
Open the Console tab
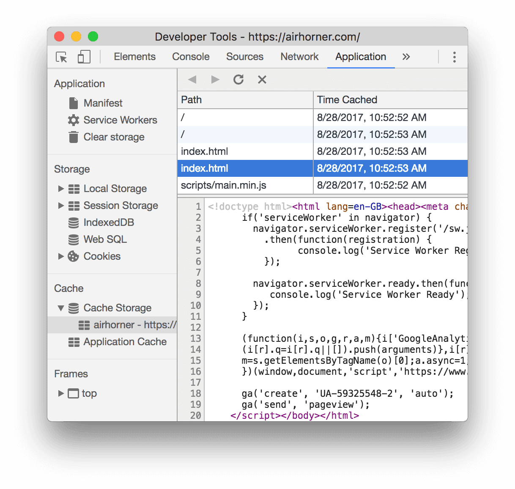point(191,57)
